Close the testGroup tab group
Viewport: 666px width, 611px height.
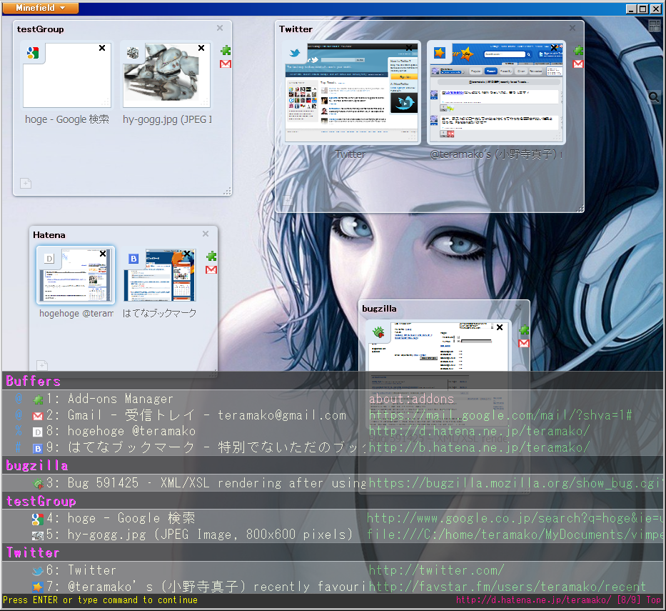coord(220,28)
